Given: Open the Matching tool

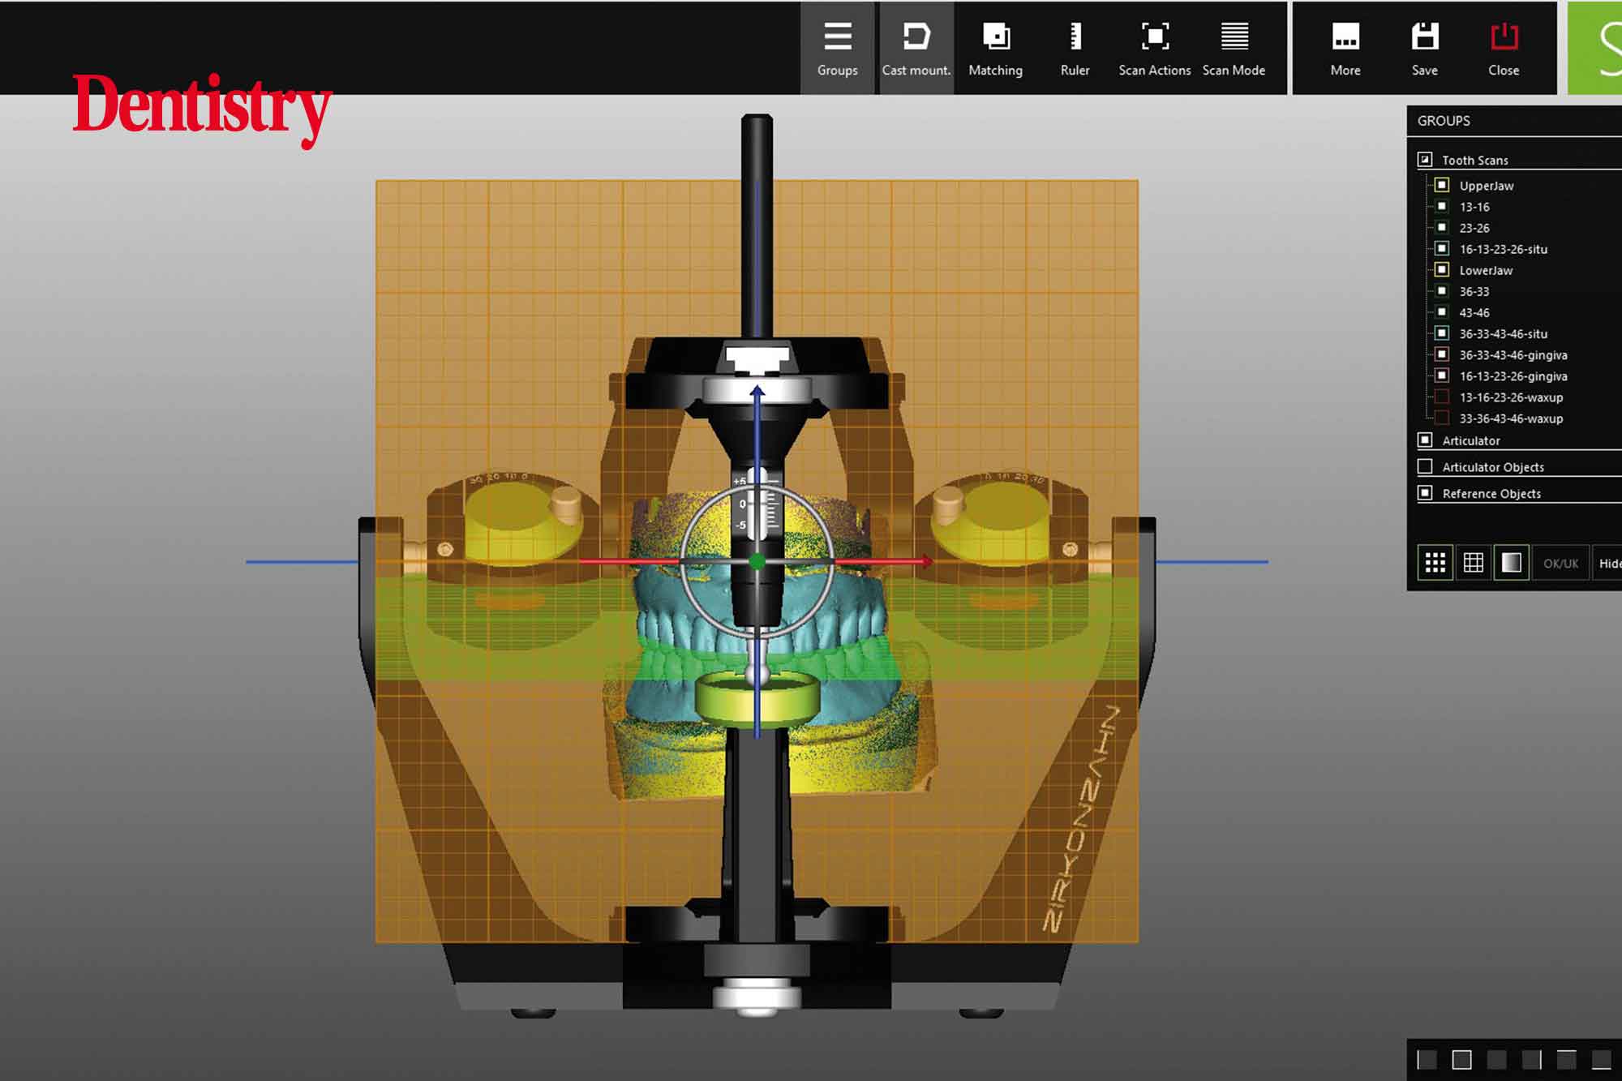Looking at the screenshot, I should (x=995, y=49).
